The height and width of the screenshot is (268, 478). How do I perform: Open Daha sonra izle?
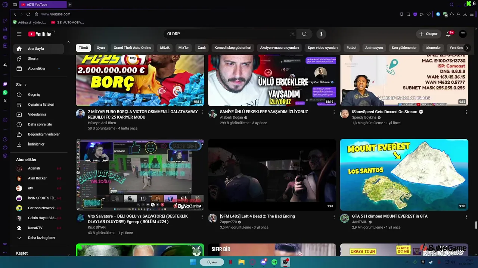(x=38, y=124)
